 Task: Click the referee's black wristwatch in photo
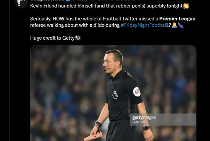click(x=146, y=128)
